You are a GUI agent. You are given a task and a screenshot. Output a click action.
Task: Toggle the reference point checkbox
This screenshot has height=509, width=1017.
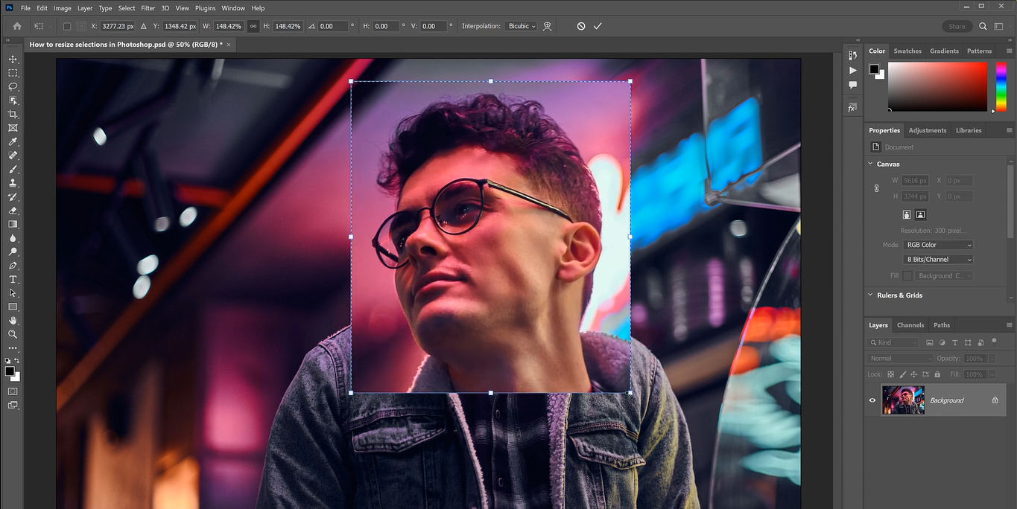[67, 26]
